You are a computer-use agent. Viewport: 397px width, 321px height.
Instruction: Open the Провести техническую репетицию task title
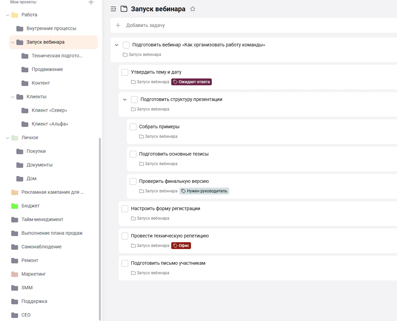170,236
